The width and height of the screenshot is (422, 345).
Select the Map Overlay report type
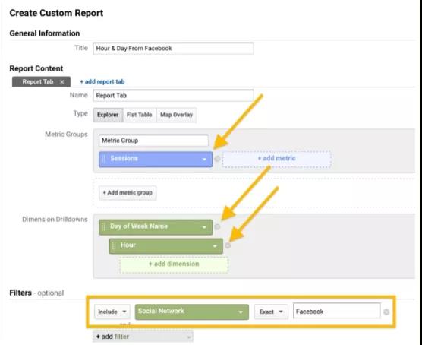pyautogui.click(x=177, y=115)
